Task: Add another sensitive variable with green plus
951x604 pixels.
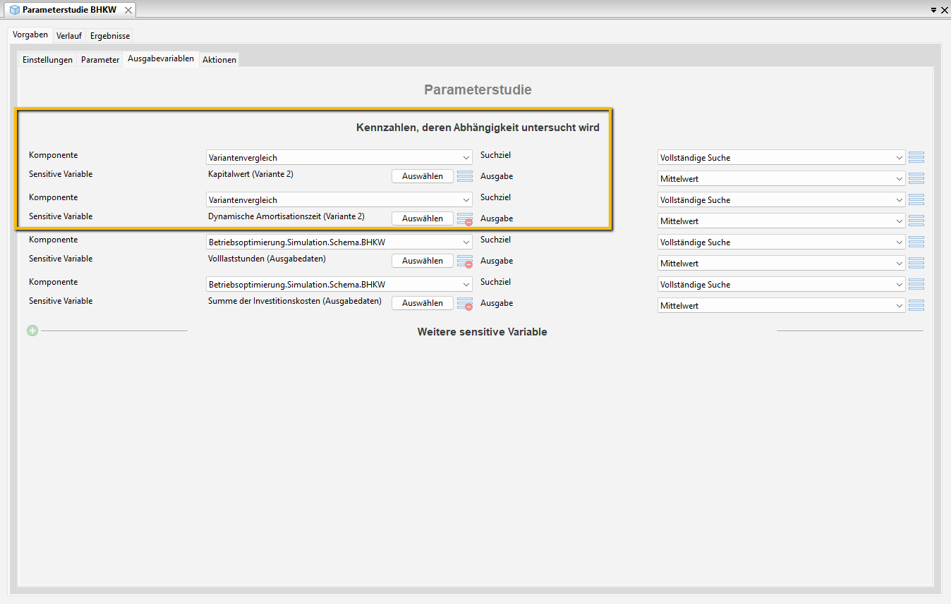Action: [x=32, y=331]
